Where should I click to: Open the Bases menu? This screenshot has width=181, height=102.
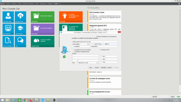20,4
